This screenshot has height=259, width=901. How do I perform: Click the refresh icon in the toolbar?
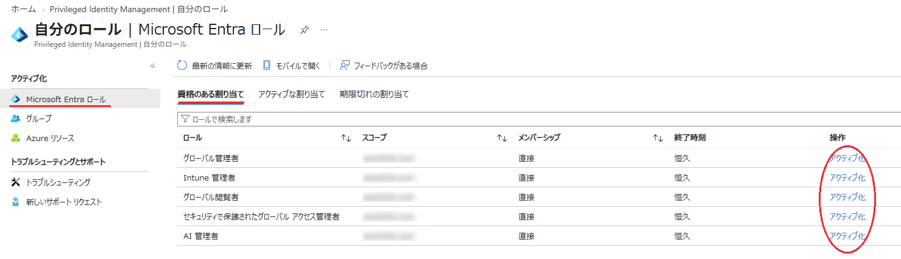(182, 66)
